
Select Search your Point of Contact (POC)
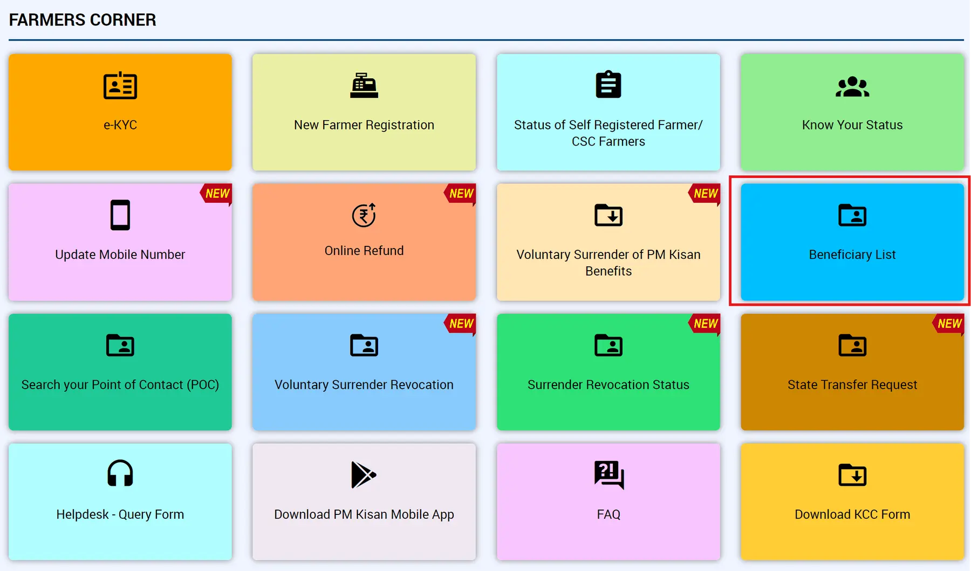(x=120, y=372)
